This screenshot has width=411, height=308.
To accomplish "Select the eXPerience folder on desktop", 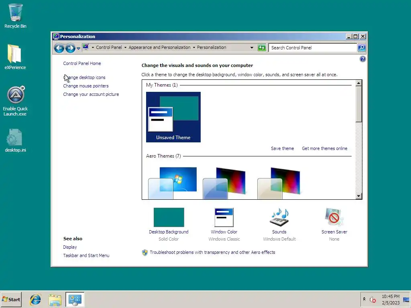I will click(15, 57).
